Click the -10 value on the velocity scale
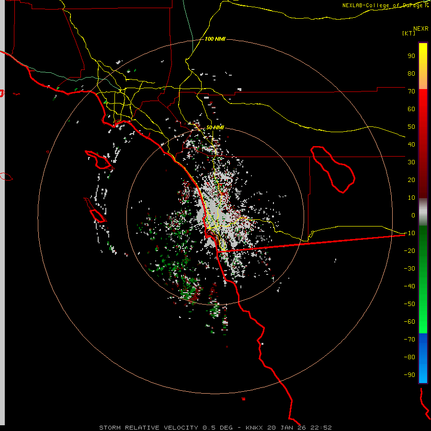431x431 pixels. click(x=409, y=233)
